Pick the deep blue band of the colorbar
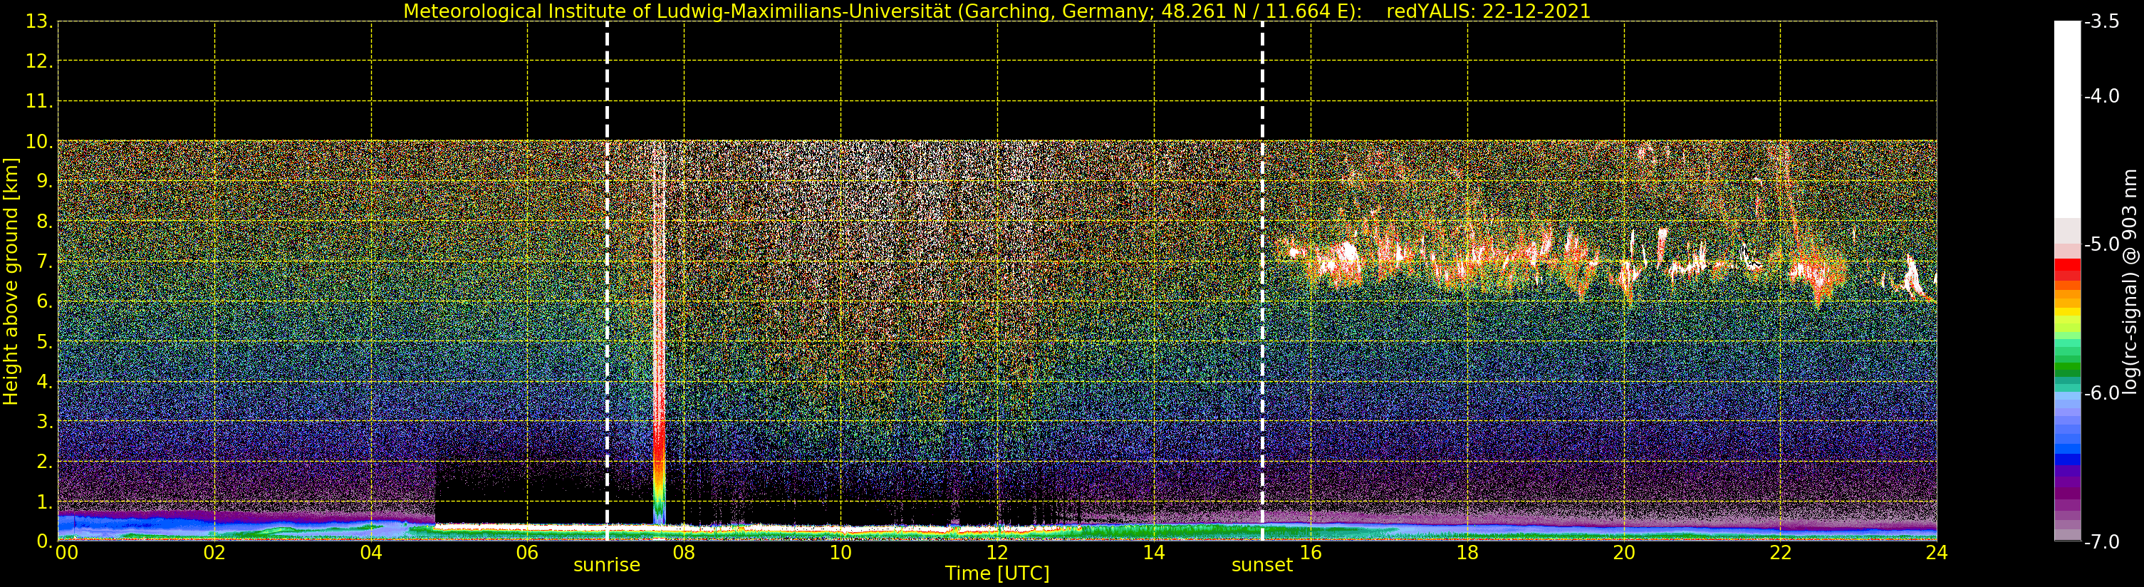The image size is (2144, 587). [x=2067, y=458]
